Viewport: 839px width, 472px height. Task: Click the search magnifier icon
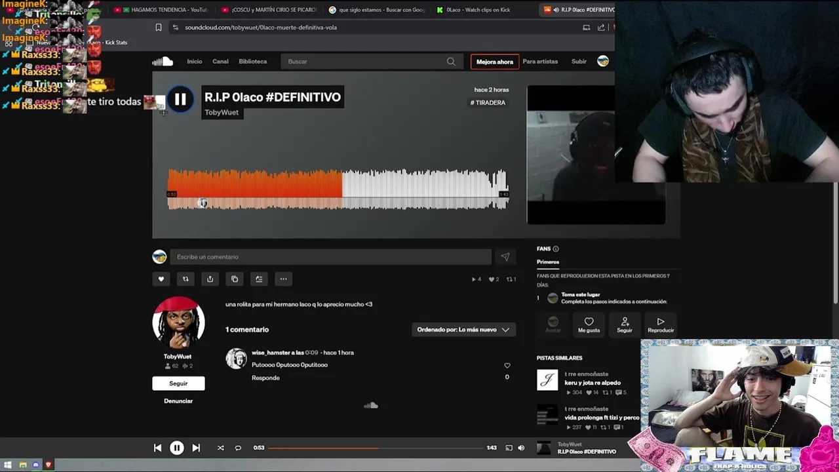[451, 62]
